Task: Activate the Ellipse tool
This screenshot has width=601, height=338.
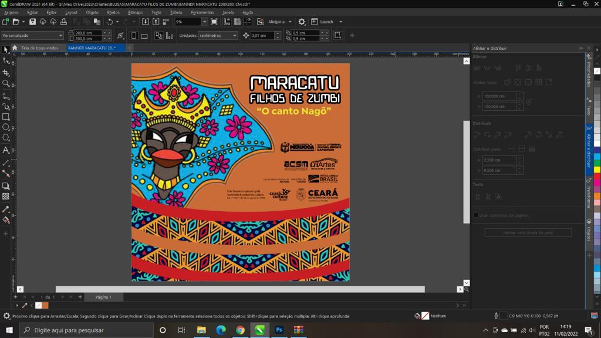Action: click(x=6, y=127)
